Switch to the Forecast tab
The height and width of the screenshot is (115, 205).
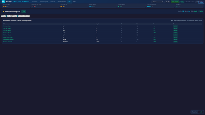click(x=53, y=2)
